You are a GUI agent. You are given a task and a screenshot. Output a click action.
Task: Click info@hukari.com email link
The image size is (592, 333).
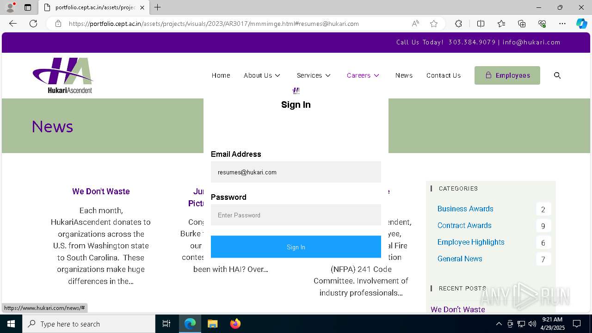click(531, 42)
